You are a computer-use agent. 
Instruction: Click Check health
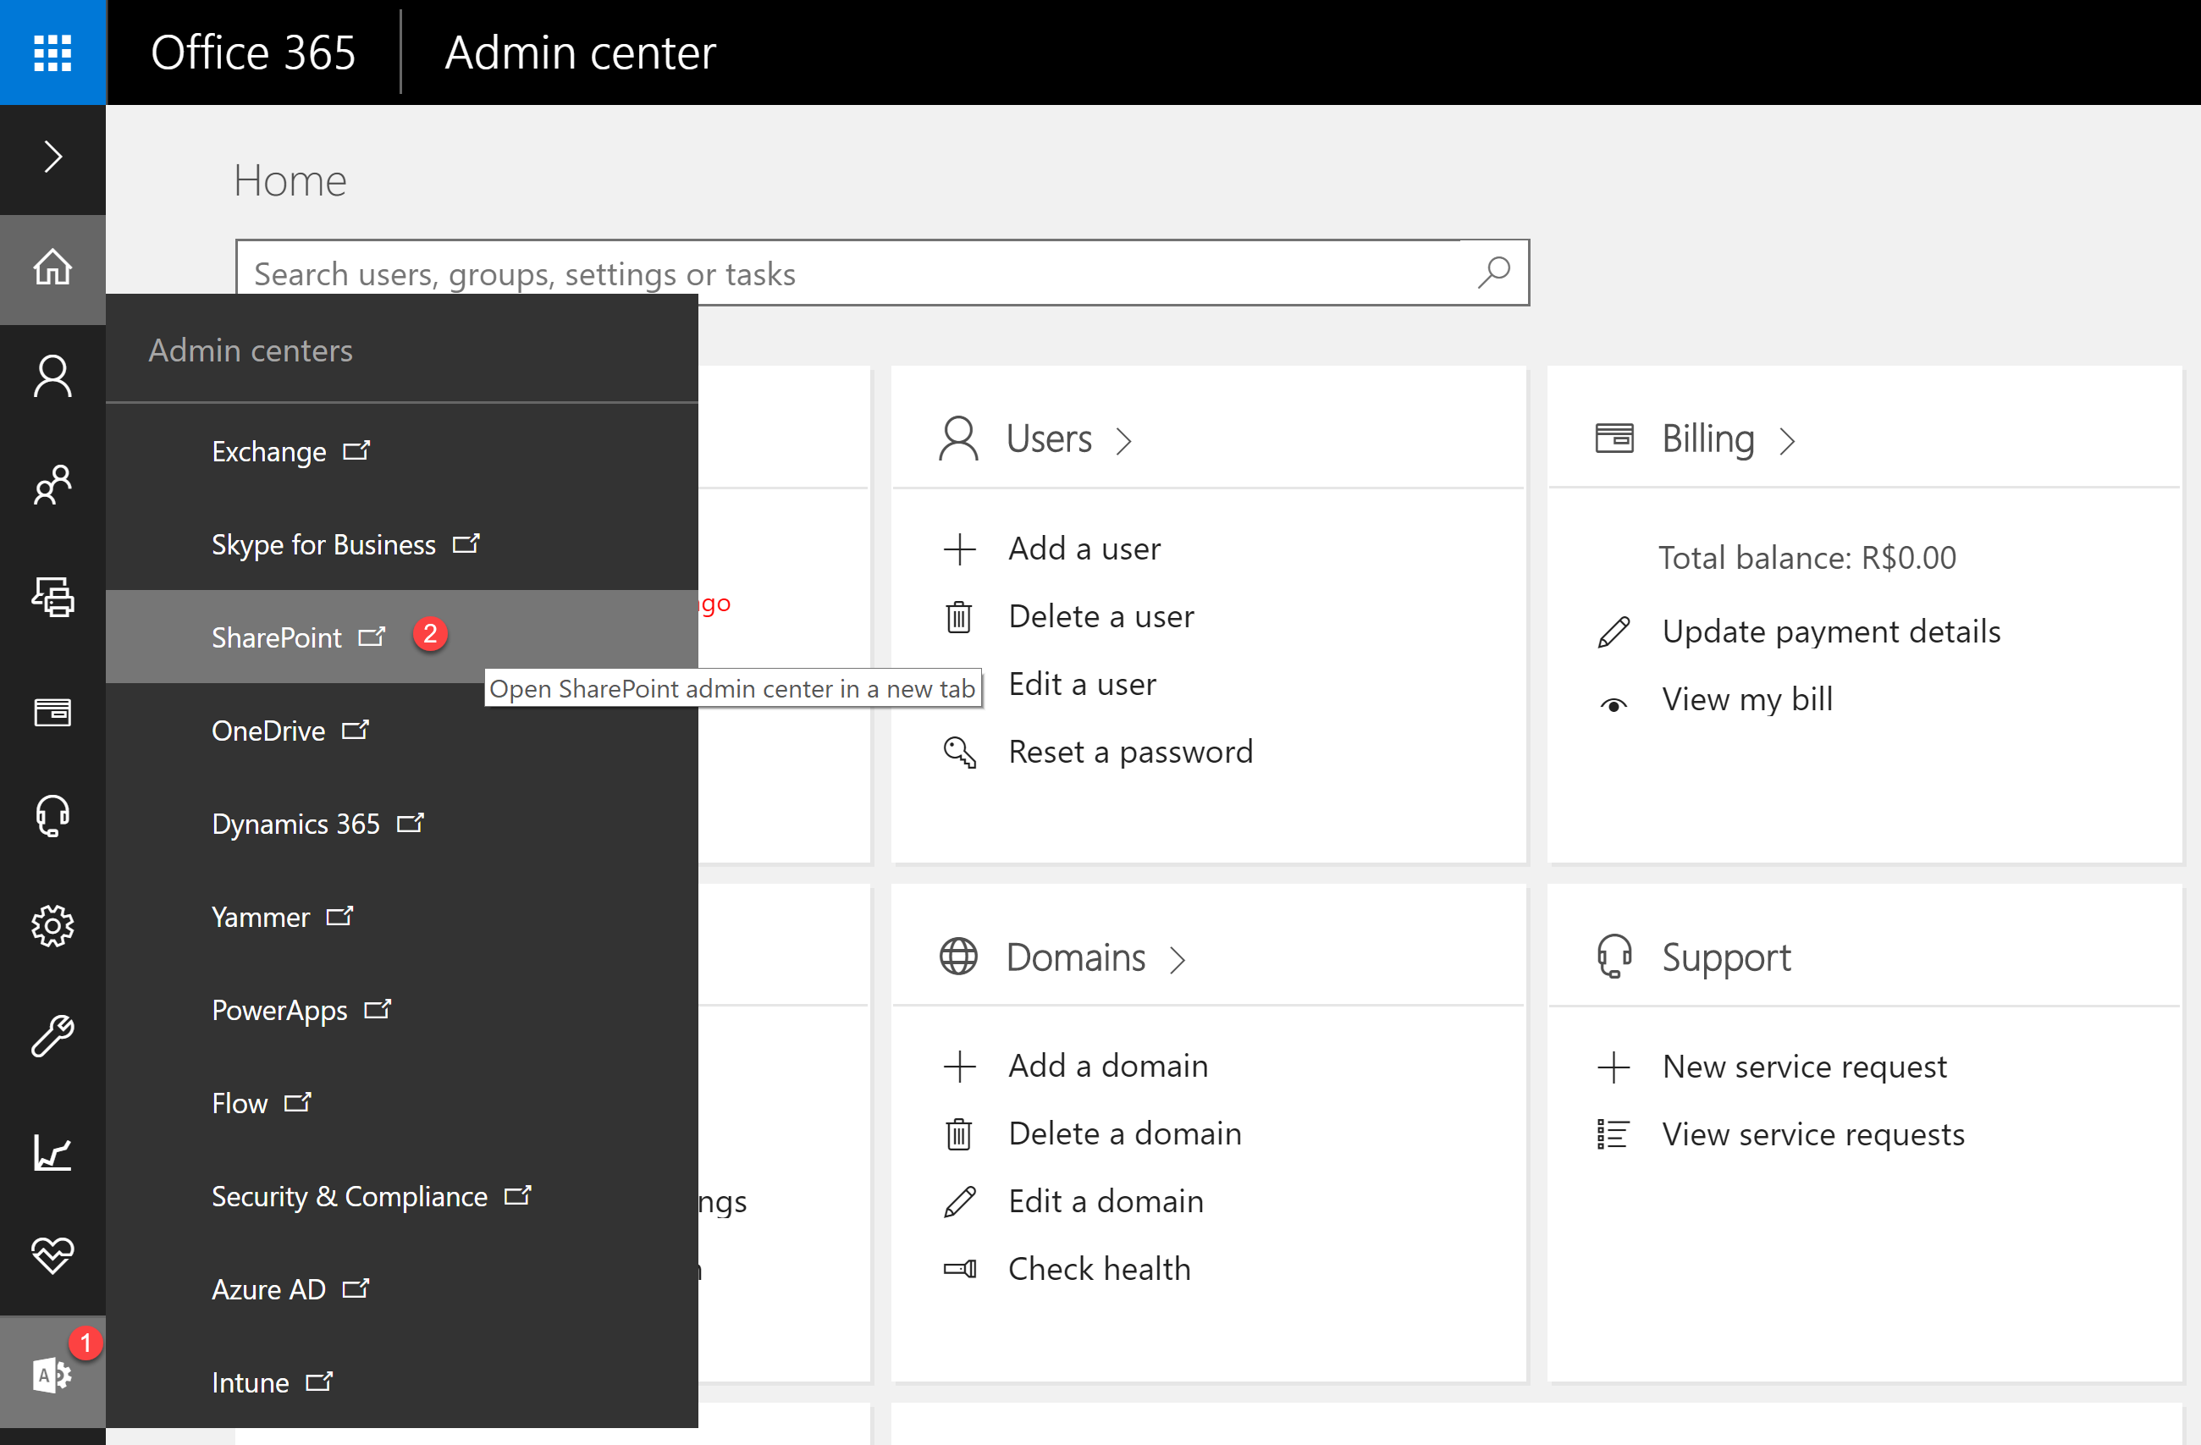(1099, 1268)
